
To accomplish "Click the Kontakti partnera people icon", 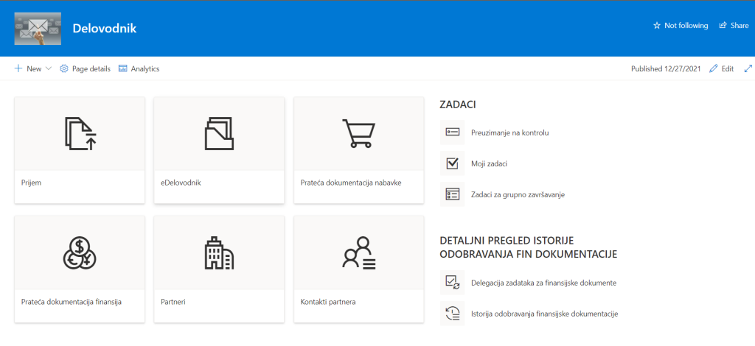I will (x=358, y=253).
